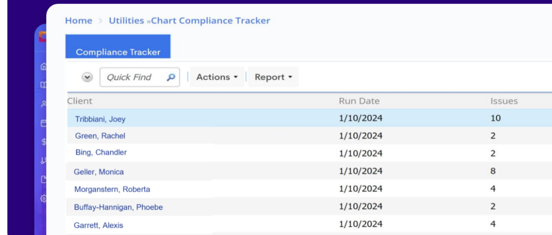Click into the Quick Find search field
Viewport: 552px width, 235px height.
tap(140, 77)
